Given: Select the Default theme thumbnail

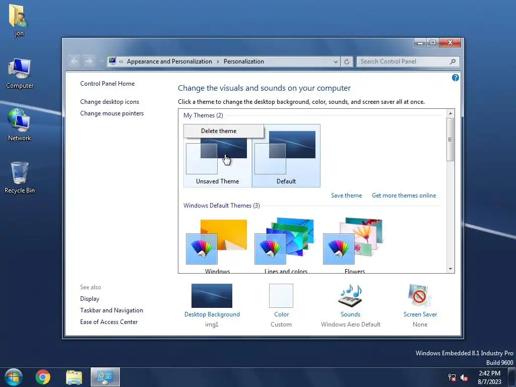Looking at the screenshot, I should 286,156.
